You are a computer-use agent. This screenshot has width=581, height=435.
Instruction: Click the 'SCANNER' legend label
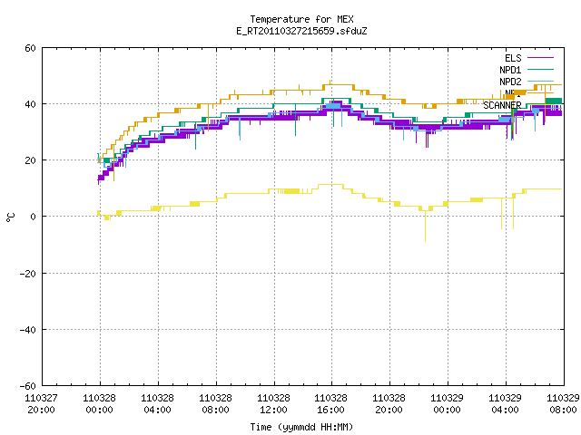point(502,105)
